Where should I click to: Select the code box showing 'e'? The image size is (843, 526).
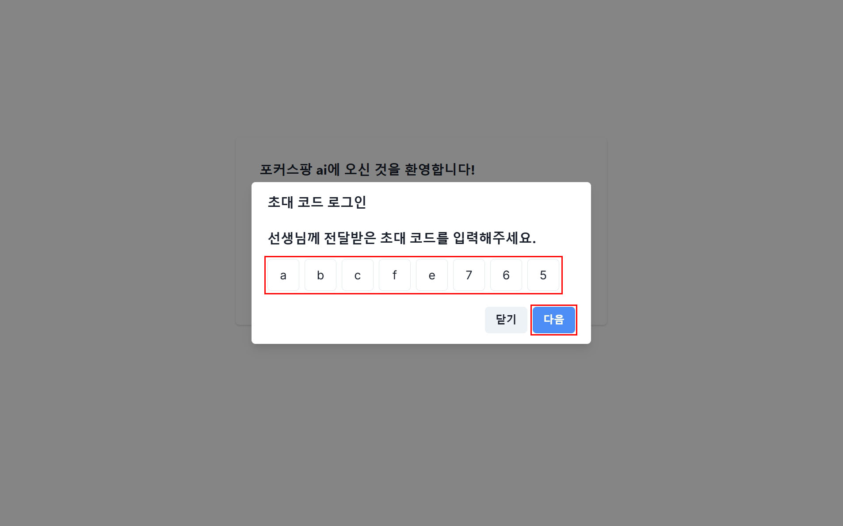(432, 275)
